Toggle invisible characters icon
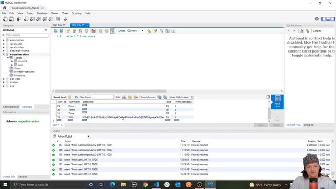336x189 pixels. (x=167, y=31)
